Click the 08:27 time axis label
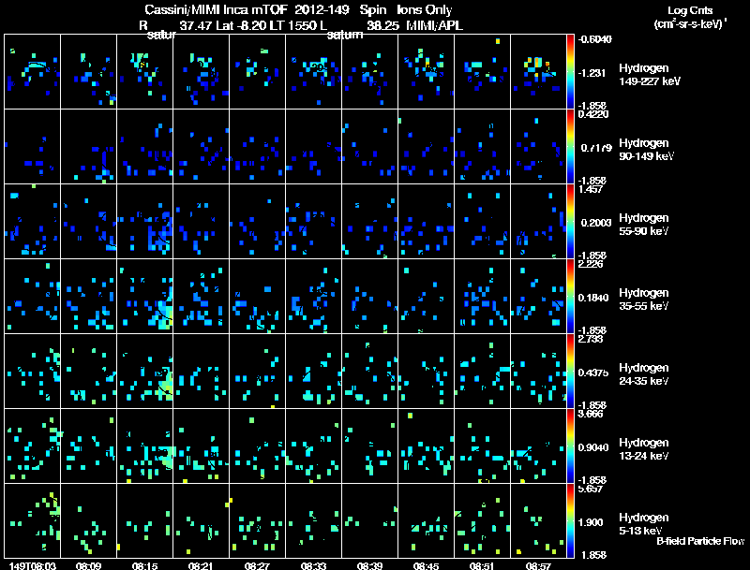Image resolution: width=750 pixels, height=570 pixels. point(257,565)
